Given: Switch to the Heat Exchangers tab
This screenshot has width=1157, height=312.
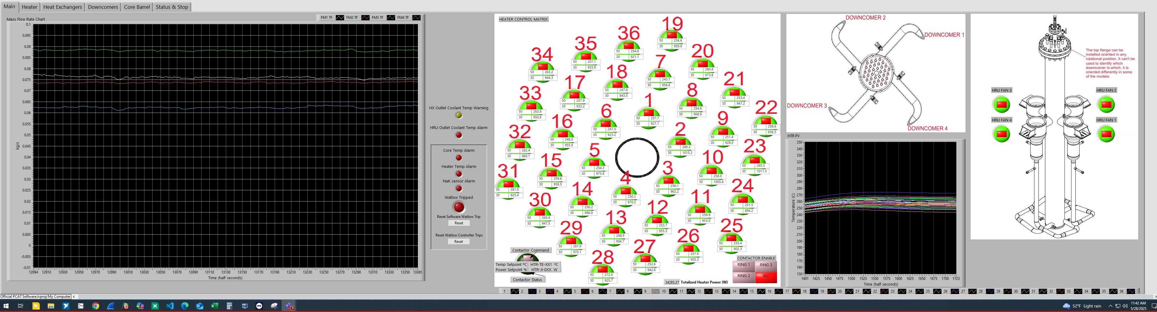Looking at the screenshot, I should point(63,7).
